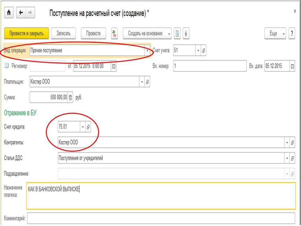Open the Еще menu

(275, 34)
